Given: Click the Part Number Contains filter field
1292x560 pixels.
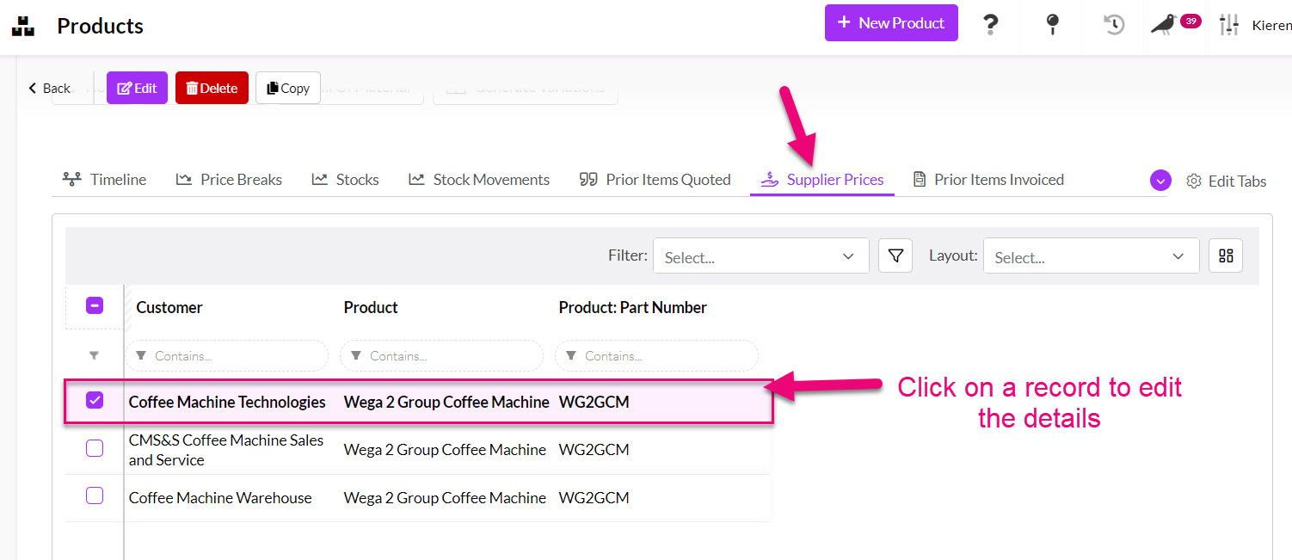Looking at the screenshot, I should click(x=657, y=356).
